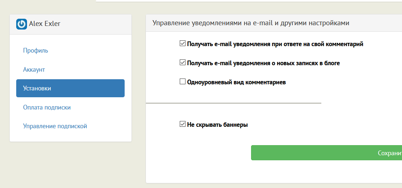Open the Профиль section
Image resolution: width=402 pixels, height=188 pixels.
point(36,50)
